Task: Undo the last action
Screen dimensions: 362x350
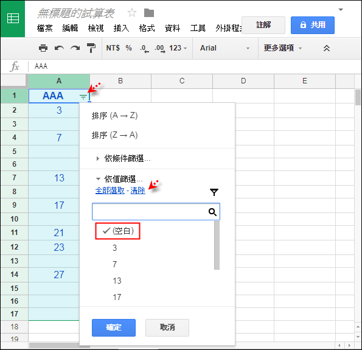Action: 59,48
